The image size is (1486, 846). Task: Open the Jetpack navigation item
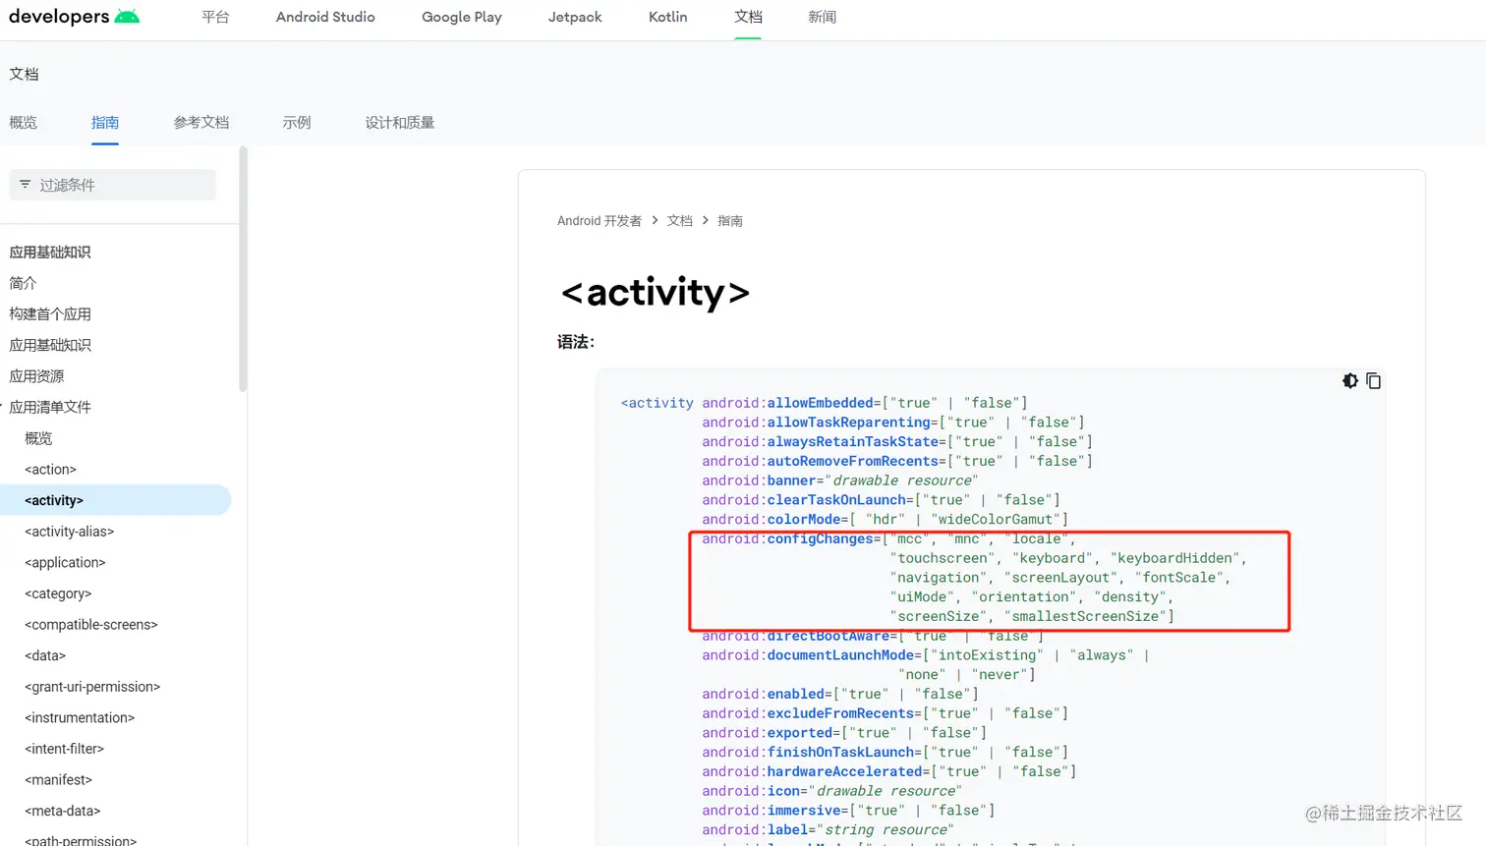coord(575,17)
